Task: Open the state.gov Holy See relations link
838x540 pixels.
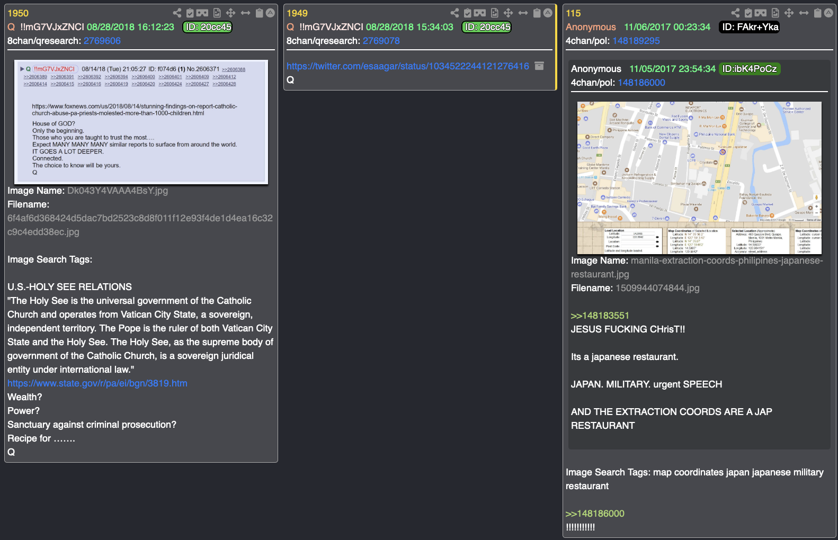Action: click(x=97, y=383)
